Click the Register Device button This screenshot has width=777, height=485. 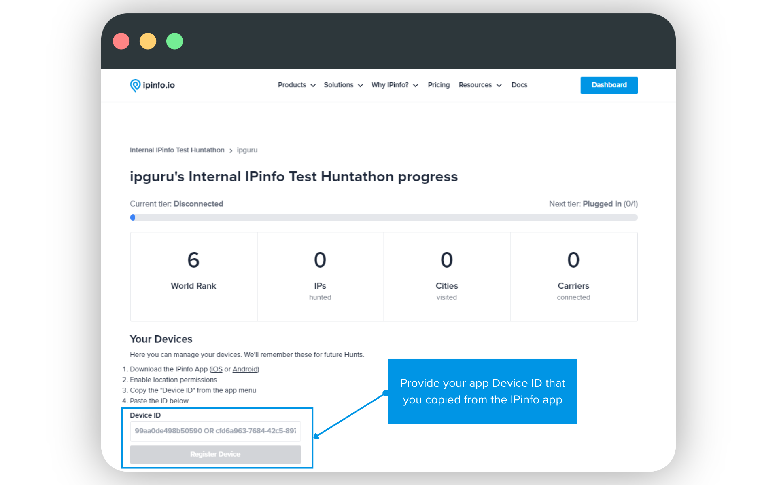click(215, 454)
